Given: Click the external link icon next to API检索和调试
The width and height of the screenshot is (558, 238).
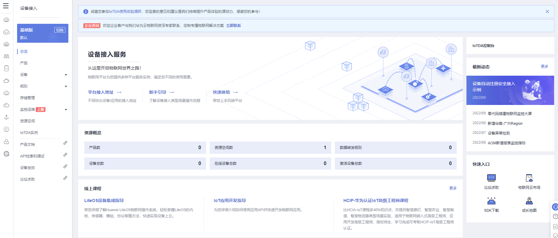Looking at the screenshot, I should [x=65, y=155].
